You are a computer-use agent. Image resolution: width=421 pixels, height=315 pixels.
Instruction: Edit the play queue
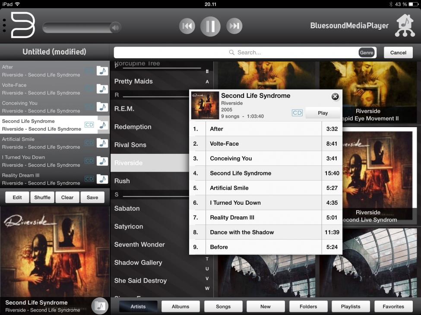pos(17,197)
